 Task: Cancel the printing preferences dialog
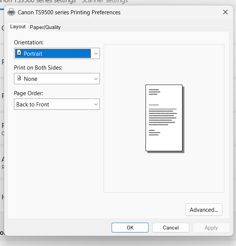tap(171, 228)
